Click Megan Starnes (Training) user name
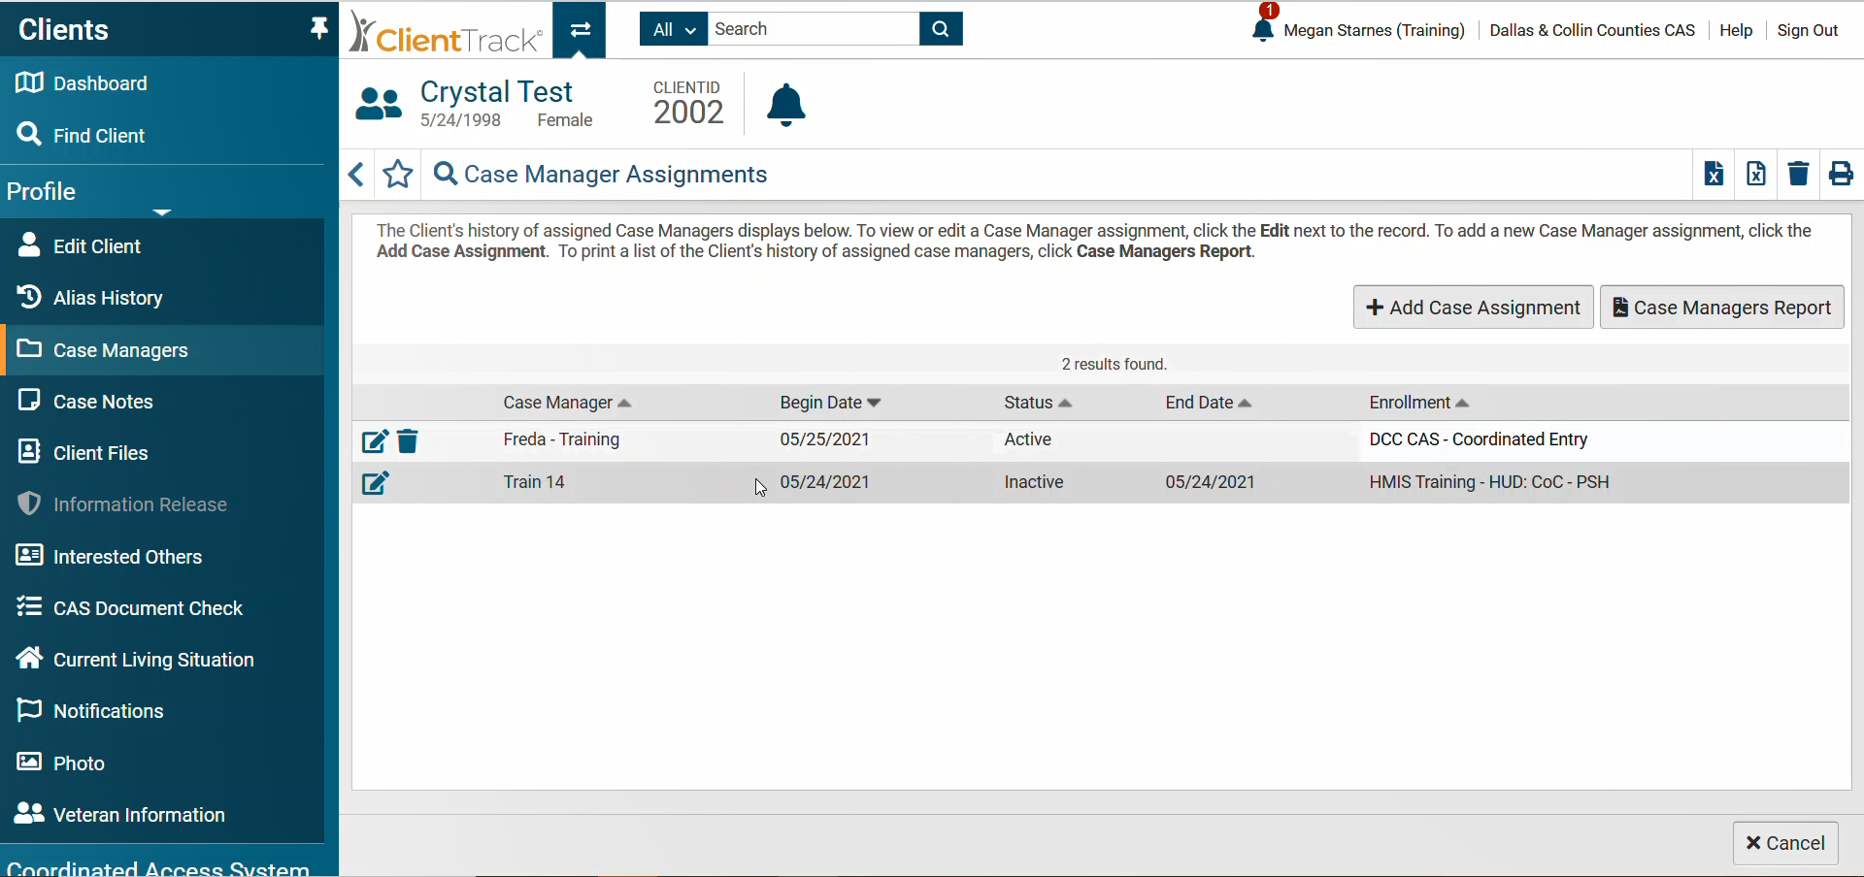The height and width of the screenshot is (877, 1864). click(1374, 30)
